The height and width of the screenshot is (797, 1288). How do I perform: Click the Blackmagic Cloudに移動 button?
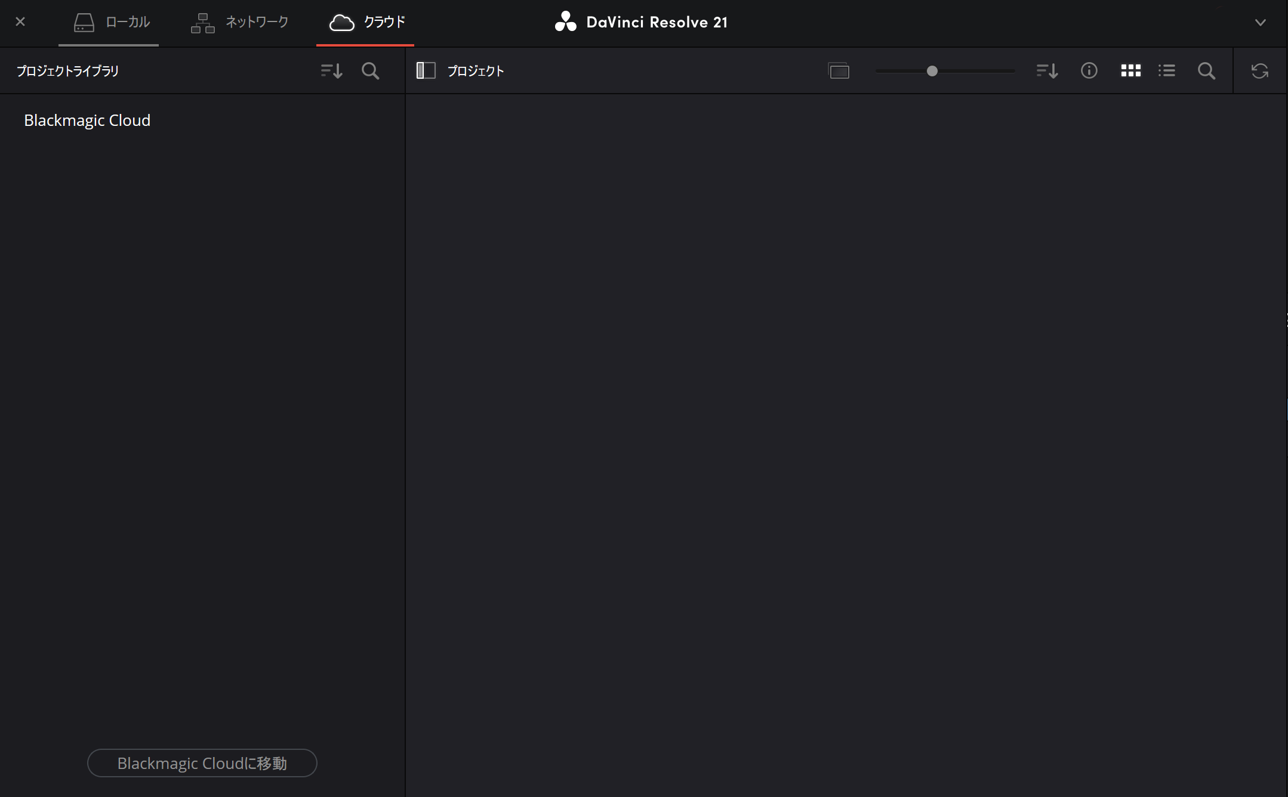202,763
